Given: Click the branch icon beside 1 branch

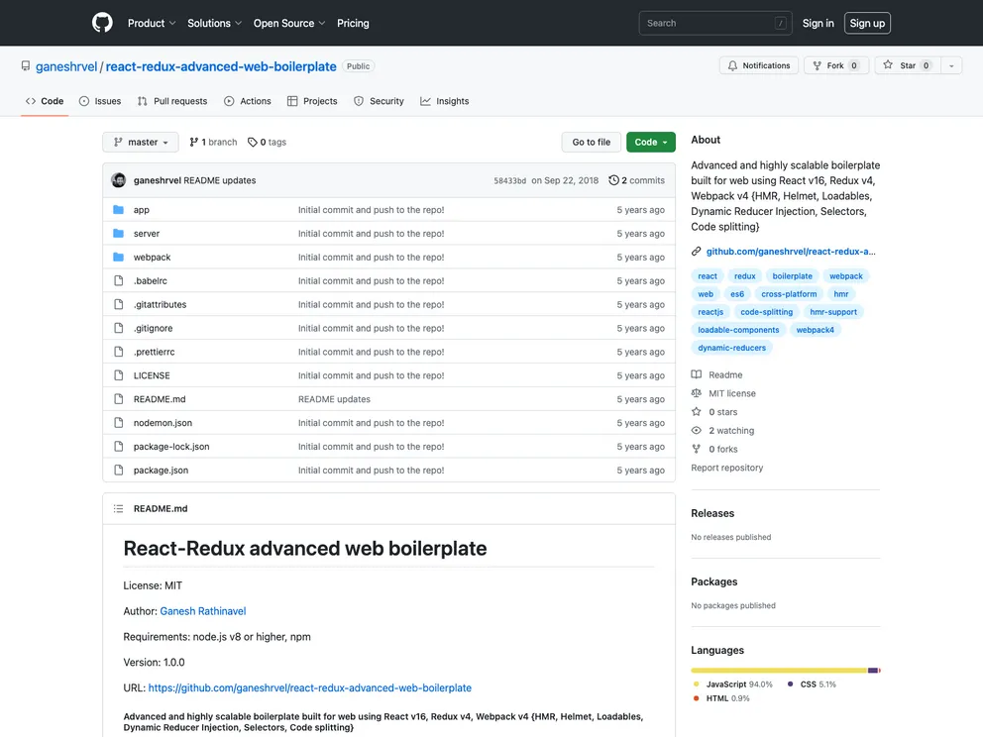Looking at the screenshot, I should 194,143.
